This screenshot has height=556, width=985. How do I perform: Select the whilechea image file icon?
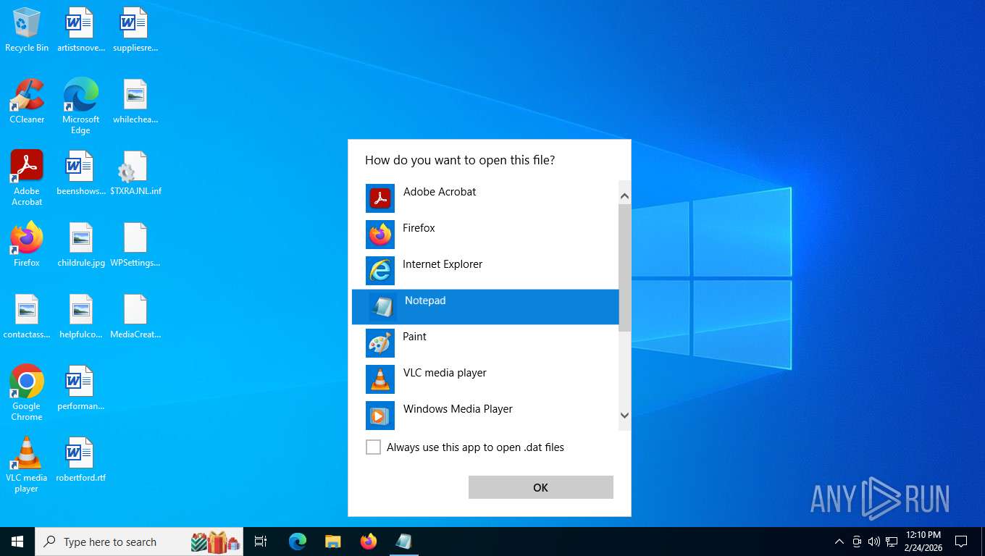(x=135, y=101)
